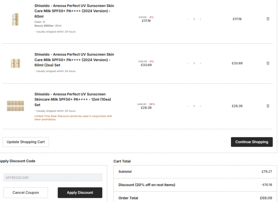Open the 2ea Set product thumbnail

(15, 63)
